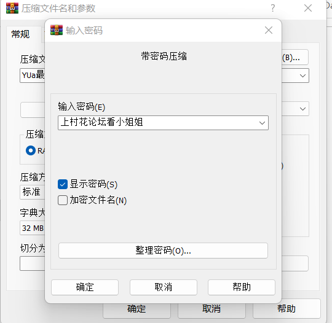The width and height of the screenshot is (332, 323).
Task: Click the WinRAR icon in password dialog title
Action: [57, 30]
